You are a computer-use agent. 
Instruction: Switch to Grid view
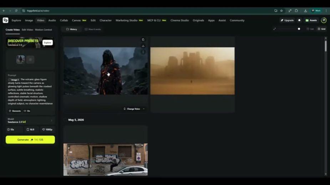coord(321,29)
